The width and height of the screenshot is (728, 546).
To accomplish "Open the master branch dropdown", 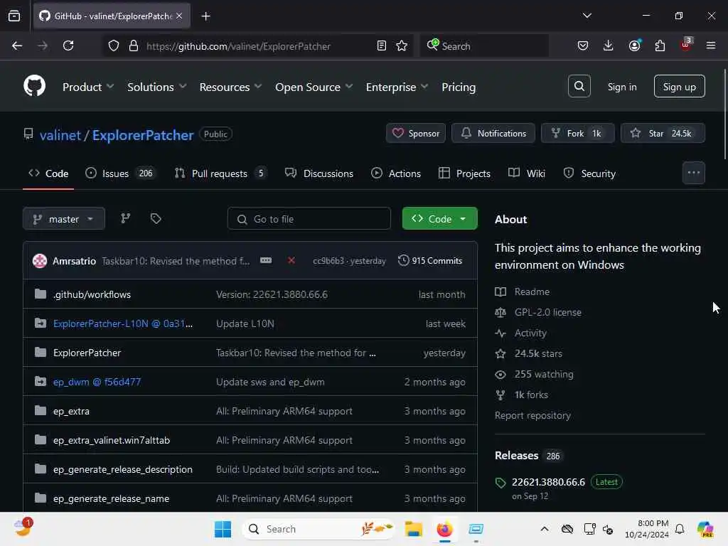I will (63, 219).
